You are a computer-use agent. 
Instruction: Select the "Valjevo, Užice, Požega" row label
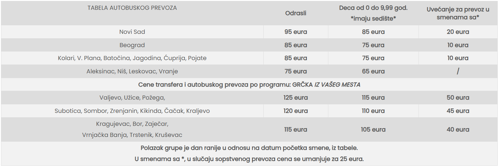[x=132, y=98]
